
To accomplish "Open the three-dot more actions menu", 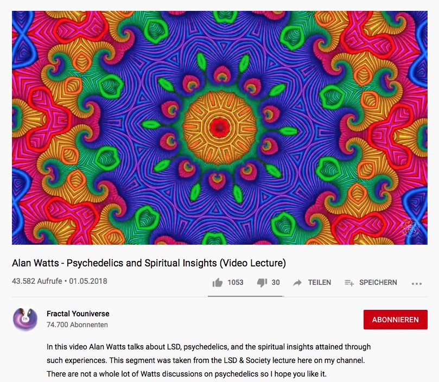I will tap(417, 284).
